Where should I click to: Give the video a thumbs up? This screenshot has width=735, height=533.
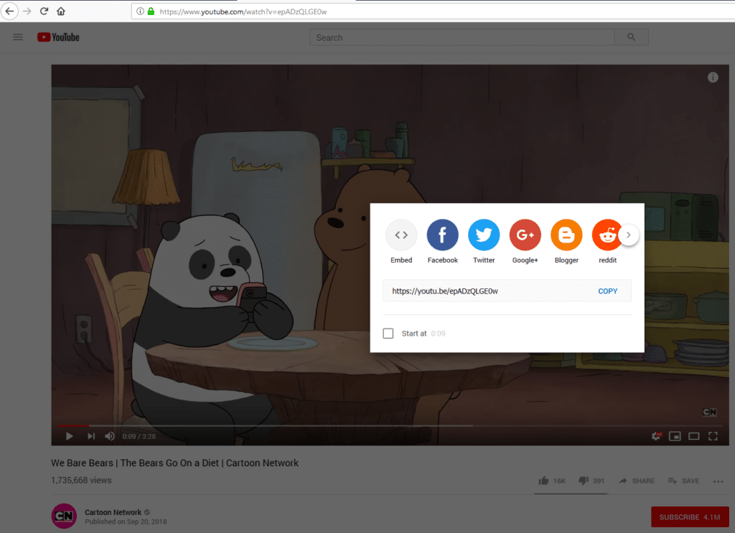543,481
